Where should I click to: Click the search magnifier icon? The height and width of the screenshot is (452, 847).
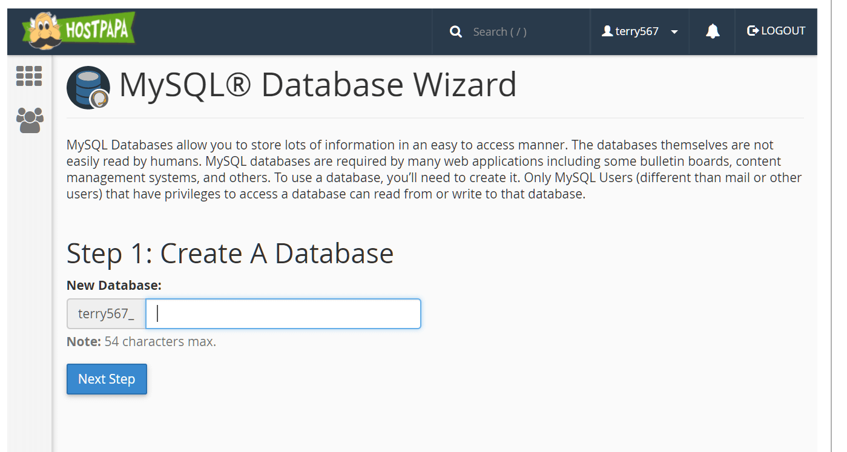click(x=456, y=31)
